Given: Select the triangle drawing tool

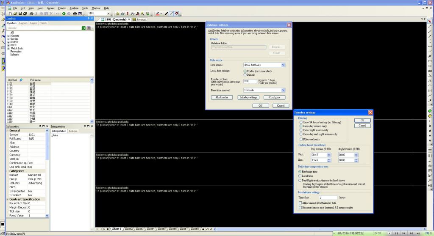Looking at the screenshot, I should (430, 76).
